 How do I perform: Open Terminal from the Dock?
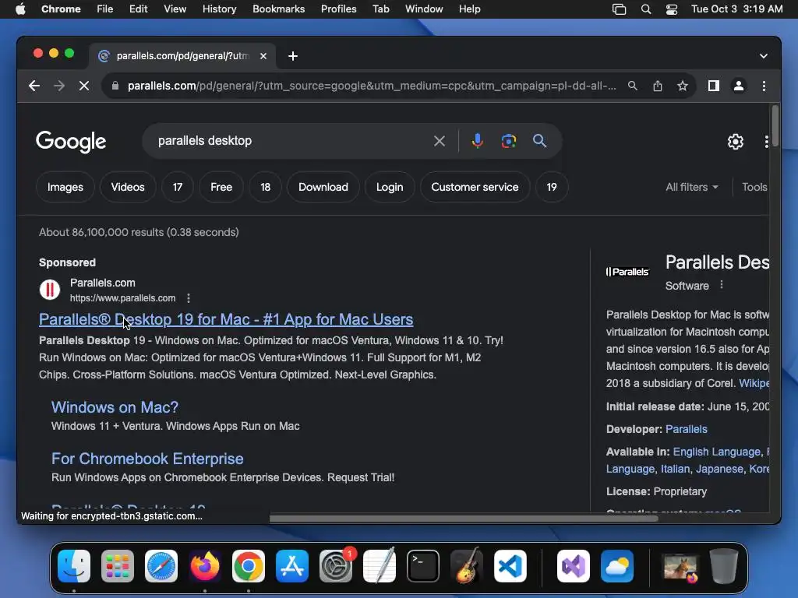(x=423, y=566)
